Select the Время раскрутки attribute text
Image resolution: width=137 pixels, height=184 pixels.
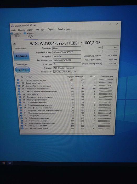click(x=33, y=83)
